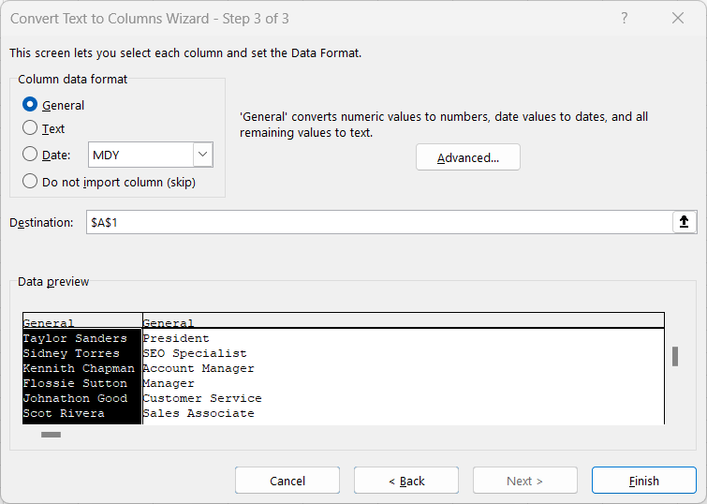The image size is (707, 504).
Task: Click Sales Associate in the preview column
Action: click(x=199, y=413)
